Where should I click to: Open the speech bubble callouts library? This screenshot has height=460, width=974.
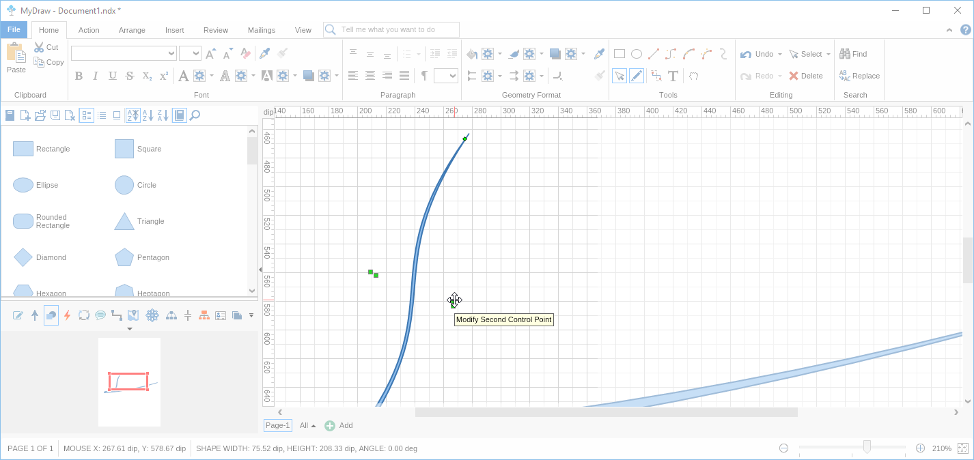point(100,315)
